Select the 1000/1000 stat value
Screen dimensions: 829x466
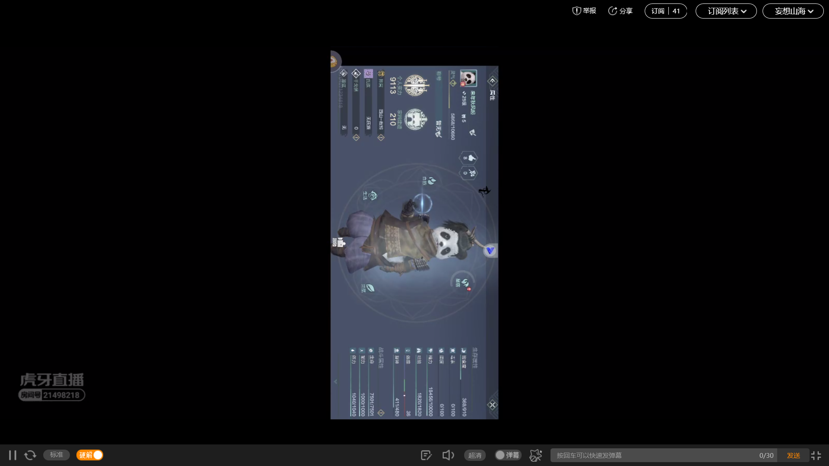(x=363, y=404)
